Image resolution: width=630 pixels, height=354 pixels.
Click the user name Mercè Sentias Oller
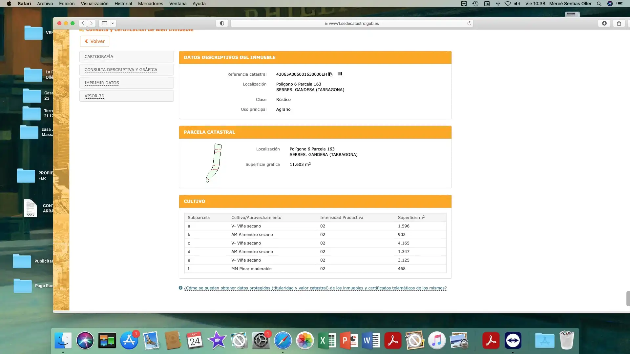click(x=570, y=4)
